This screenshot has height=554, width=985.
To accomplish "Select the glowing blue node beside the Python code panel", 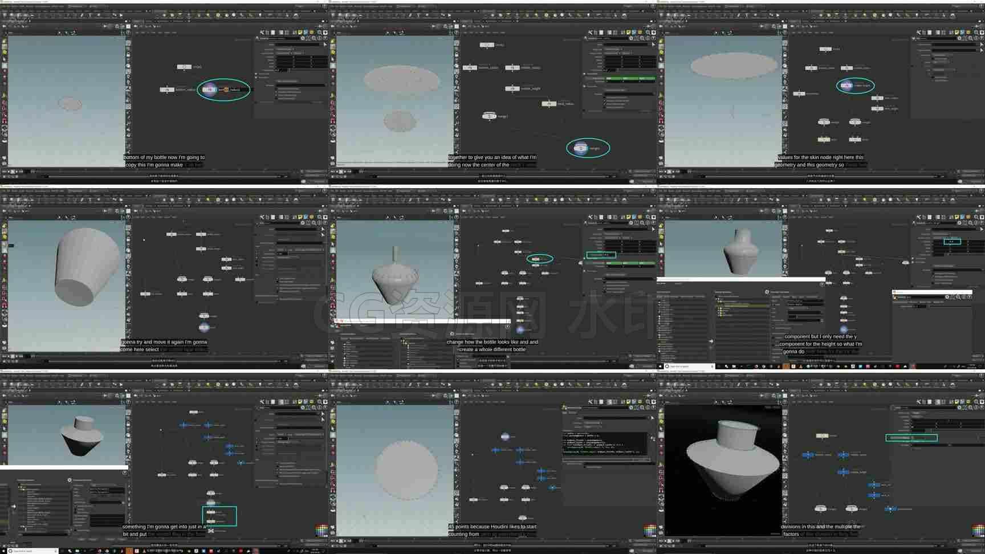I will 505,437.
